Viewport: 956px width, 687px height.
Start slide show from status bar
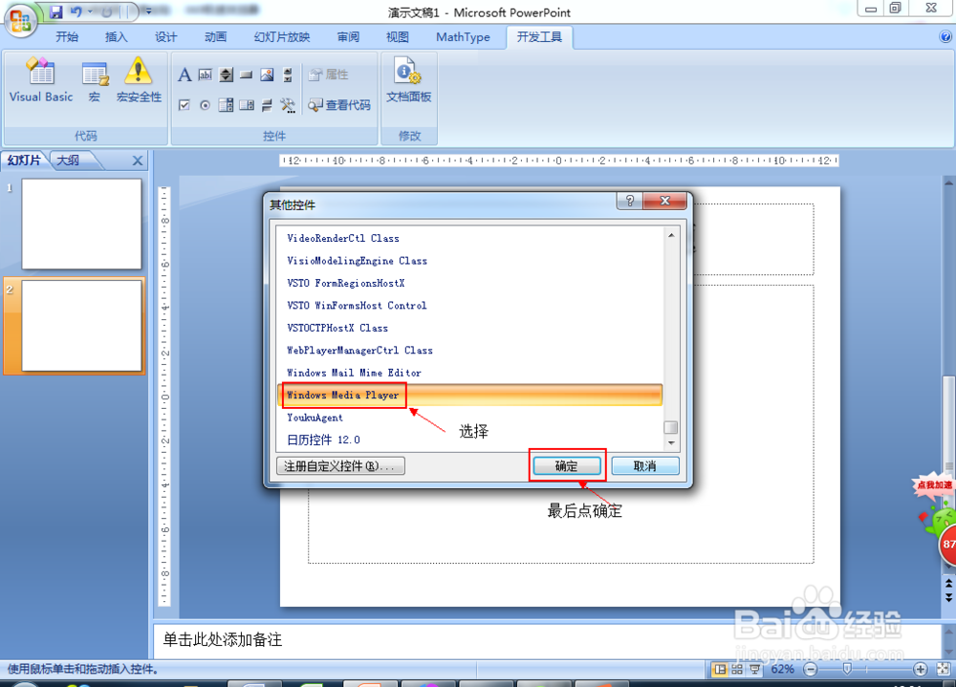click(755, 669)
